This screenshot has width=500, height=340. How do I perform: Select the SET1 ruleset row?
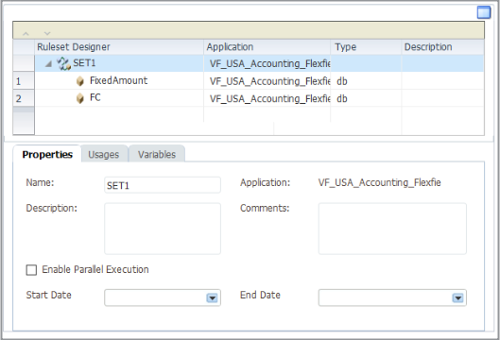pos(259,63)
